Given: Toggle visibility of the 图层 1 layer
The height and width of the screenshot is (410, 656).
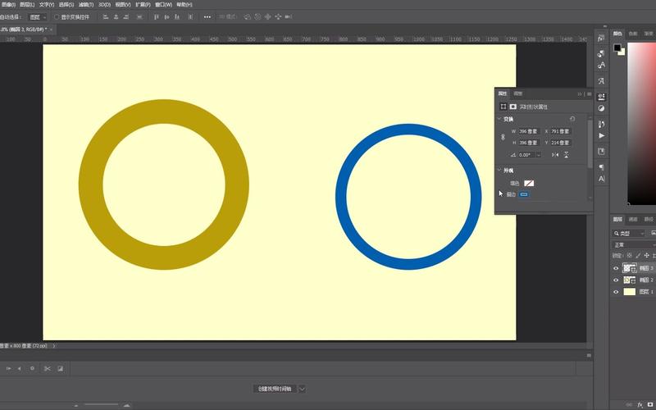Looking at the screenshot, I should (616, 292).
